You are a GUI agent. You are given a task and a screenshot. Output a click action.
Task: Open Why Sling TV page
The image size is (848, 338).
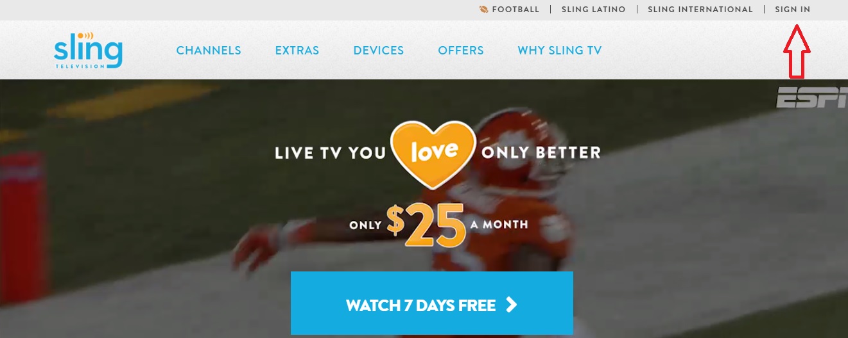560,51
